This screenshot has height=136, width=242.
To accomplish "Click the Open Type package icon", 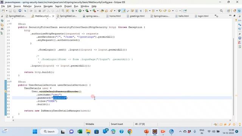I will [x=102, y=11].
